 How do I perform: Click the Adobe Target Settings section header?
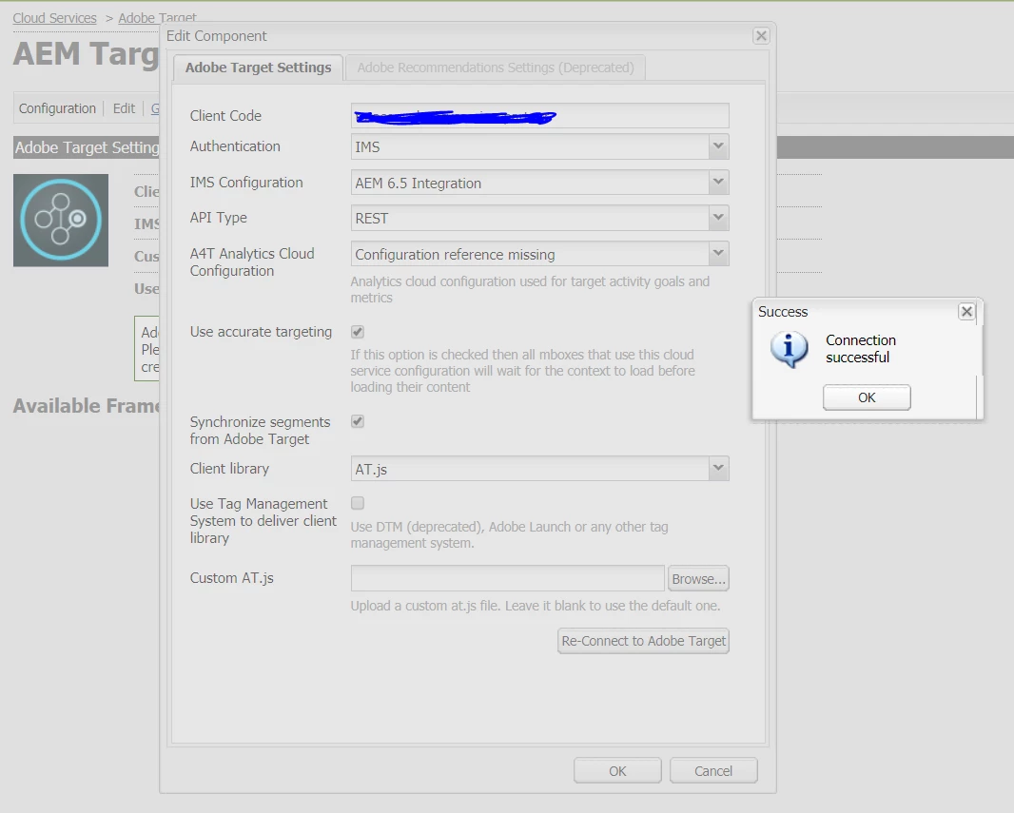pyautogui.click(x=87, y=147)
